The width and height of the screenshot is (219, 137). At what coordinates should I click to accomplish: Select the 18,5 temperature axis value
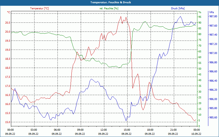coord(8,59)
